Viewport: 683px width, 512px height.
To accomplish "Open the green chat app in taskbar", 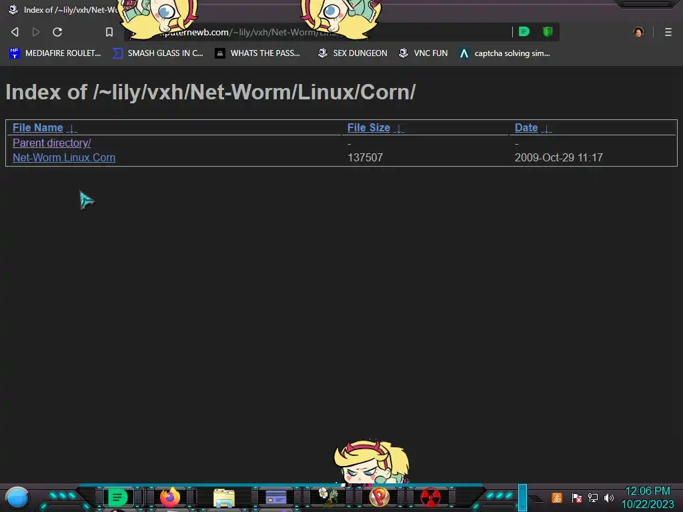I will pos(117,497).
